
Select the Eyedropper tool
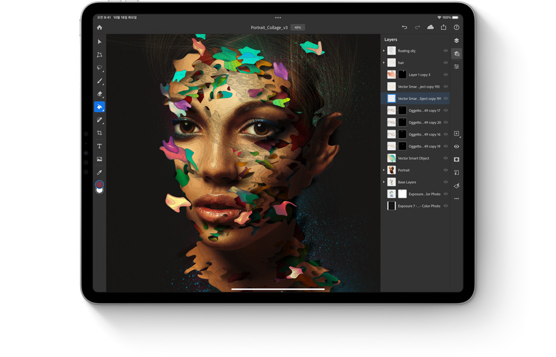tap(100, 172)
